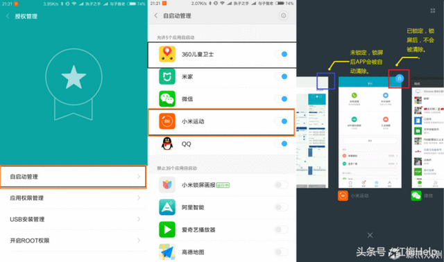Tap the QQ penguin icon
The width and height of the screenshot is (444, 262).
tap(167, 143)
